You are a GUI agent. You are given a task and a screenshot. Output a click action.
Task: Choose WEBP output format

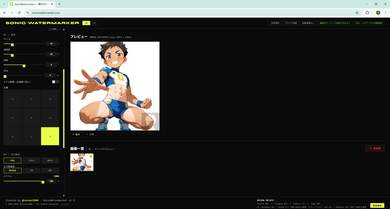(x=50, y=160)
